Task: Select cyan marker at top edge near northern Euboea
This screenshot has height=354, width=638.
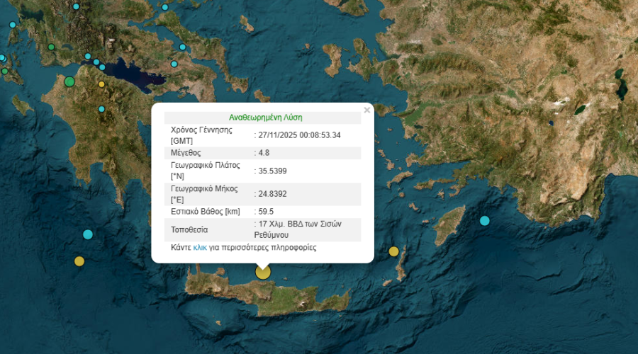Action: tap(165, 7)
